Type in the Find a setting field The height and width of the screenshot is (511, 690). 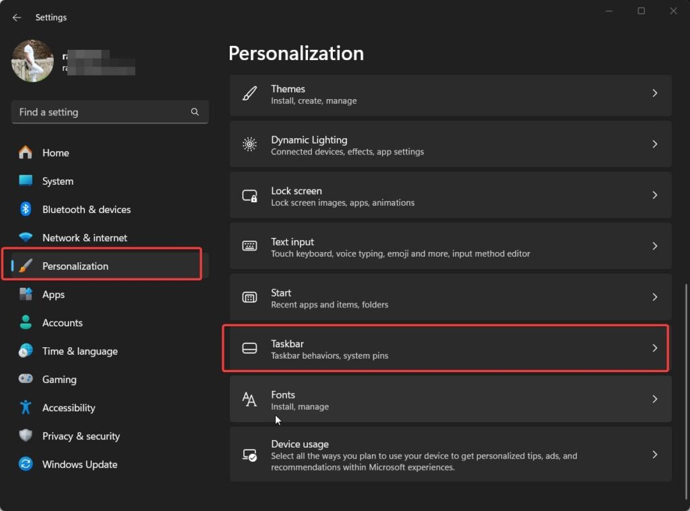tap(101, 112)
